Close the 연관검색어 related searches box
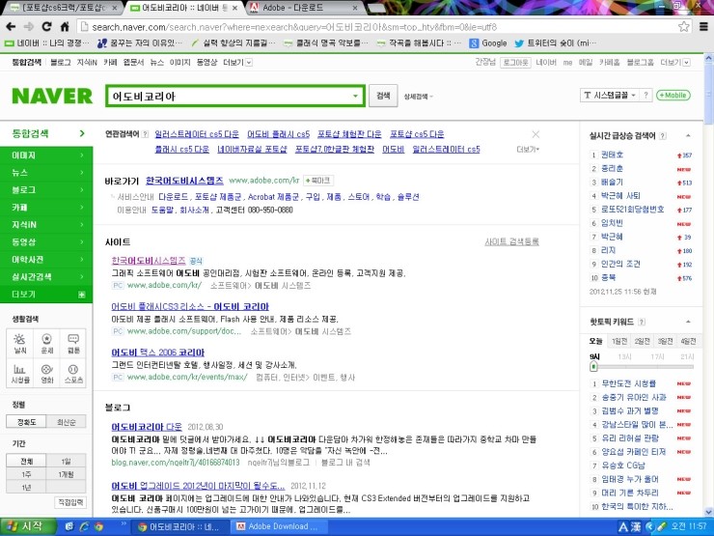714x536 pixels. [x=535, y=134]
